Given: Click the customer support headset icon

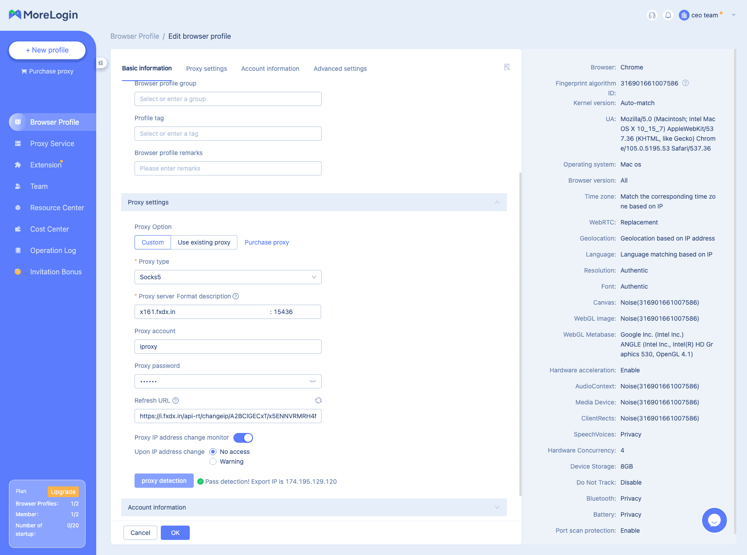Looking at the screenshot, I should pyautogui.click(x=652, y=15).
